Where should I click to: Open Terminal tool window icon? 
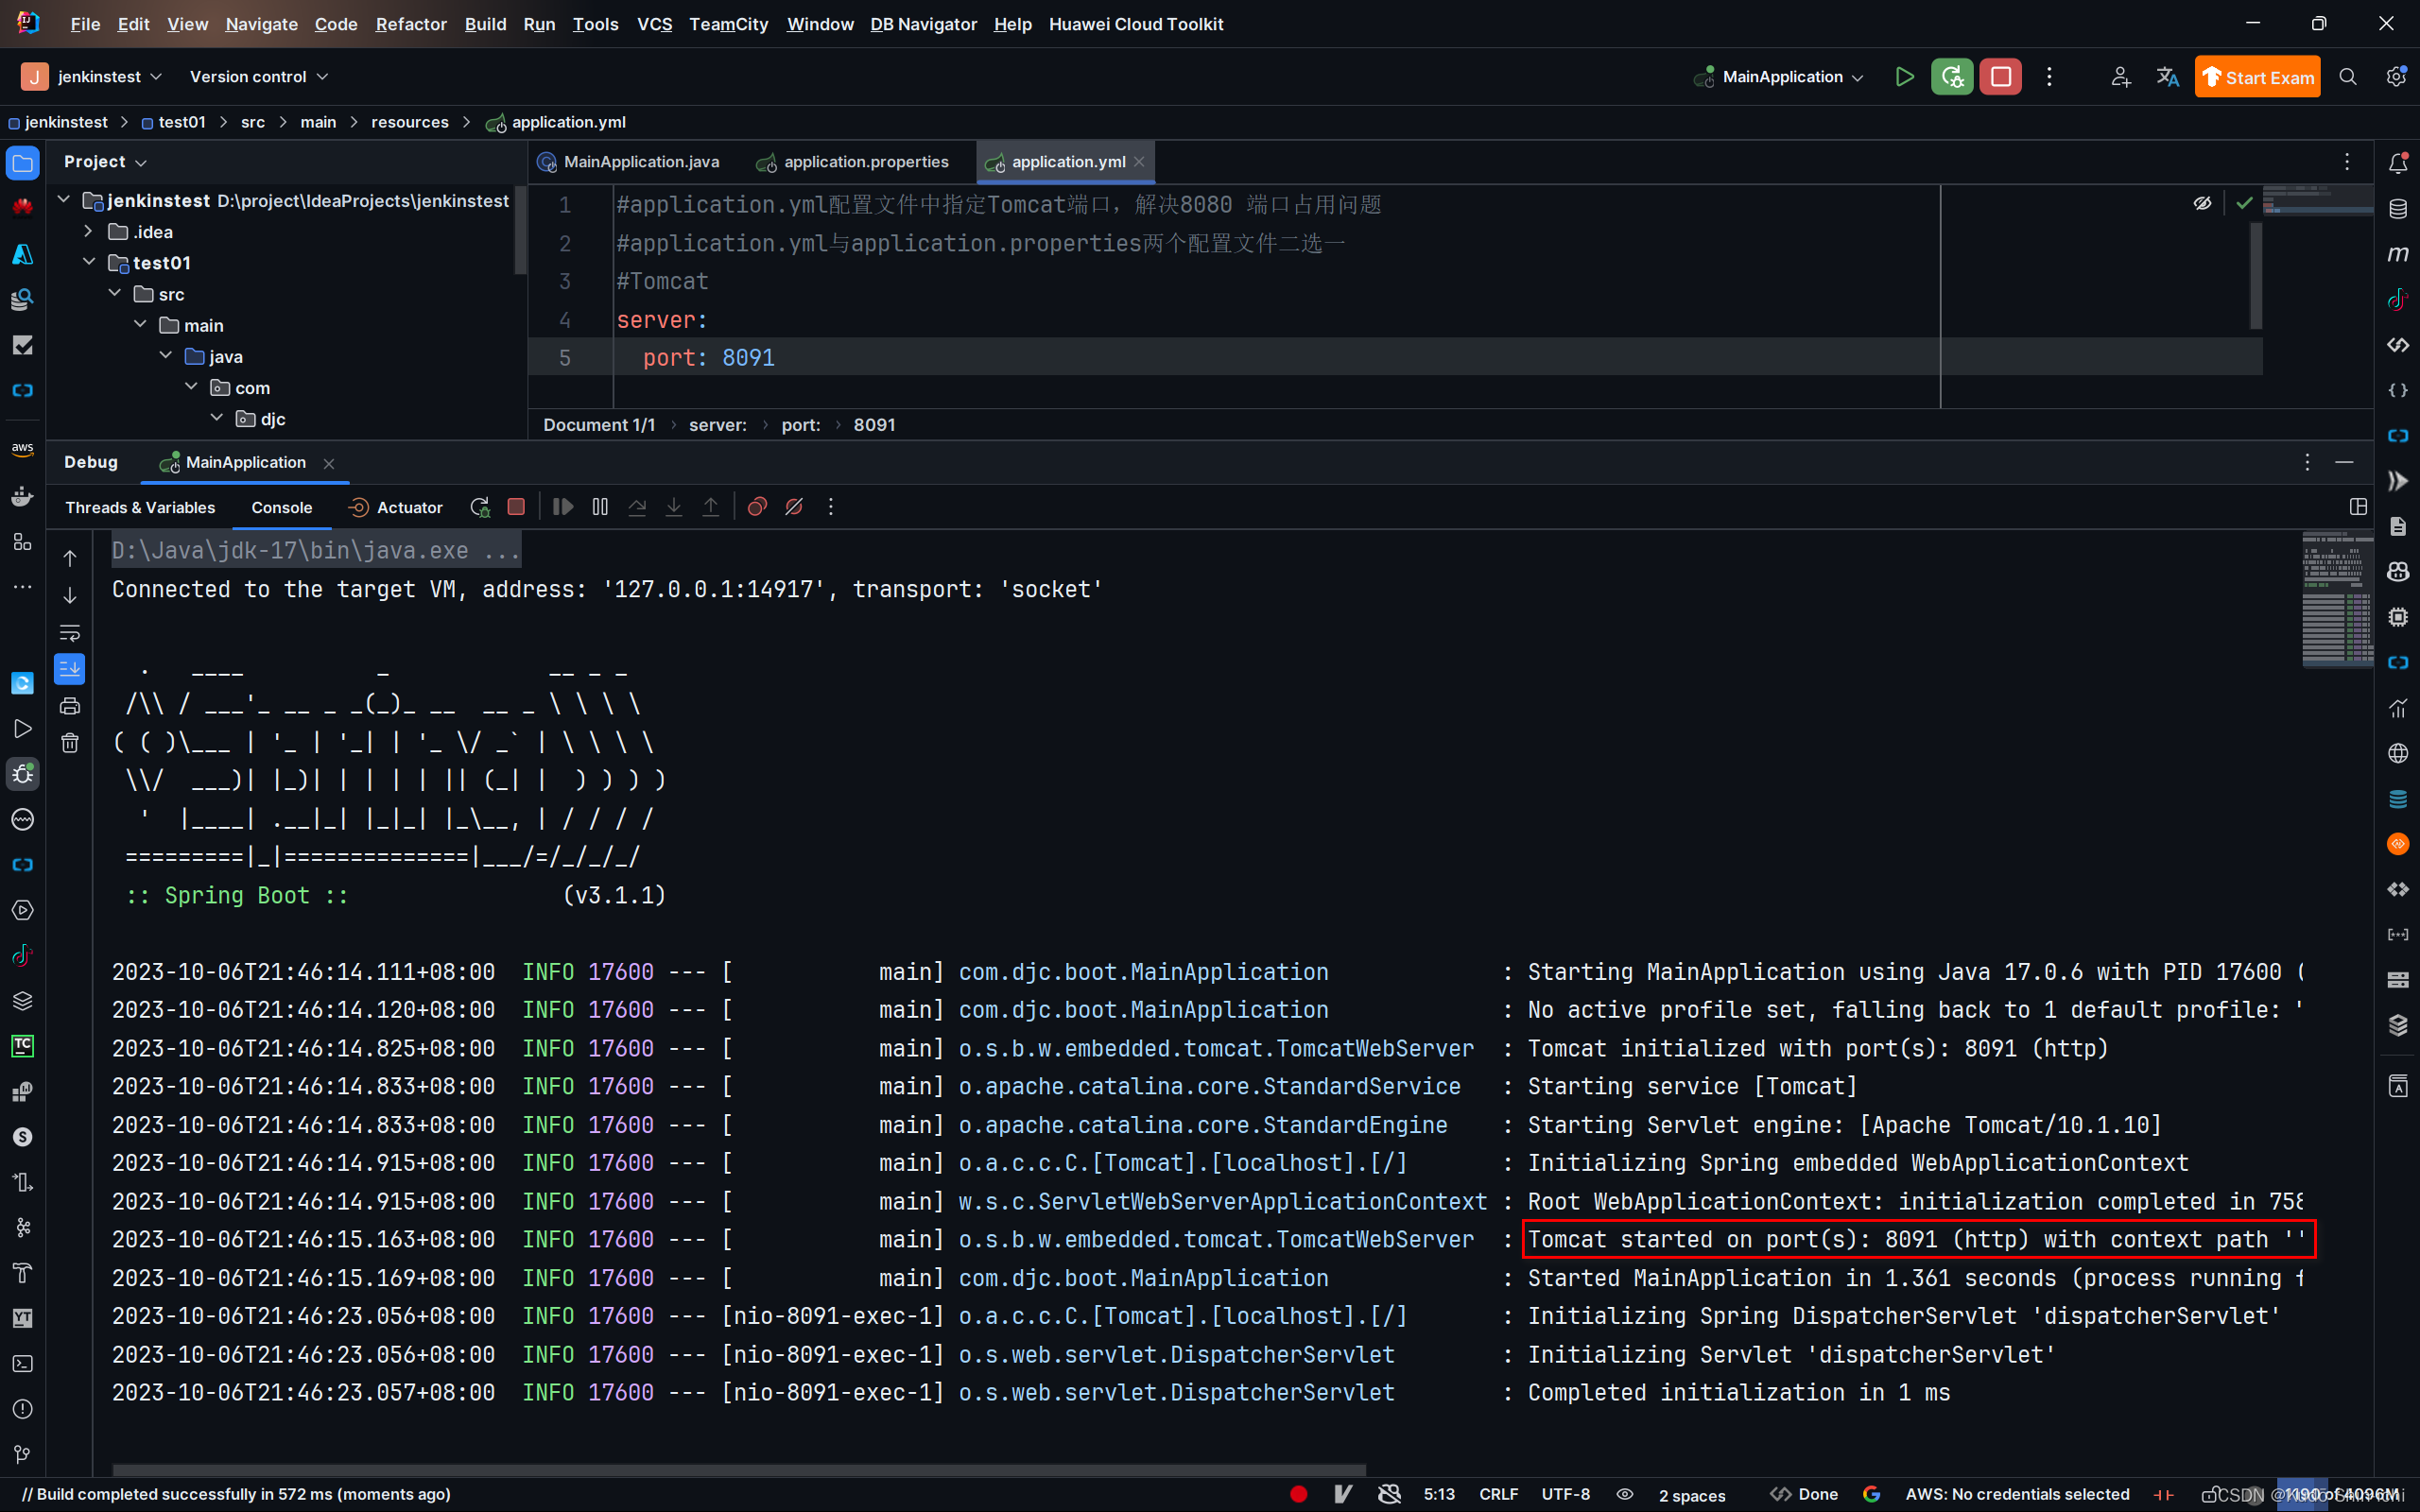22,1364
